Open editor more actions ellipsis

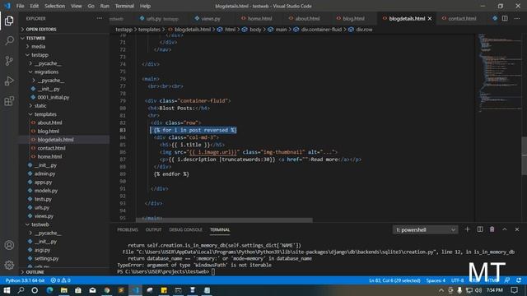click(x=517, y=18)
